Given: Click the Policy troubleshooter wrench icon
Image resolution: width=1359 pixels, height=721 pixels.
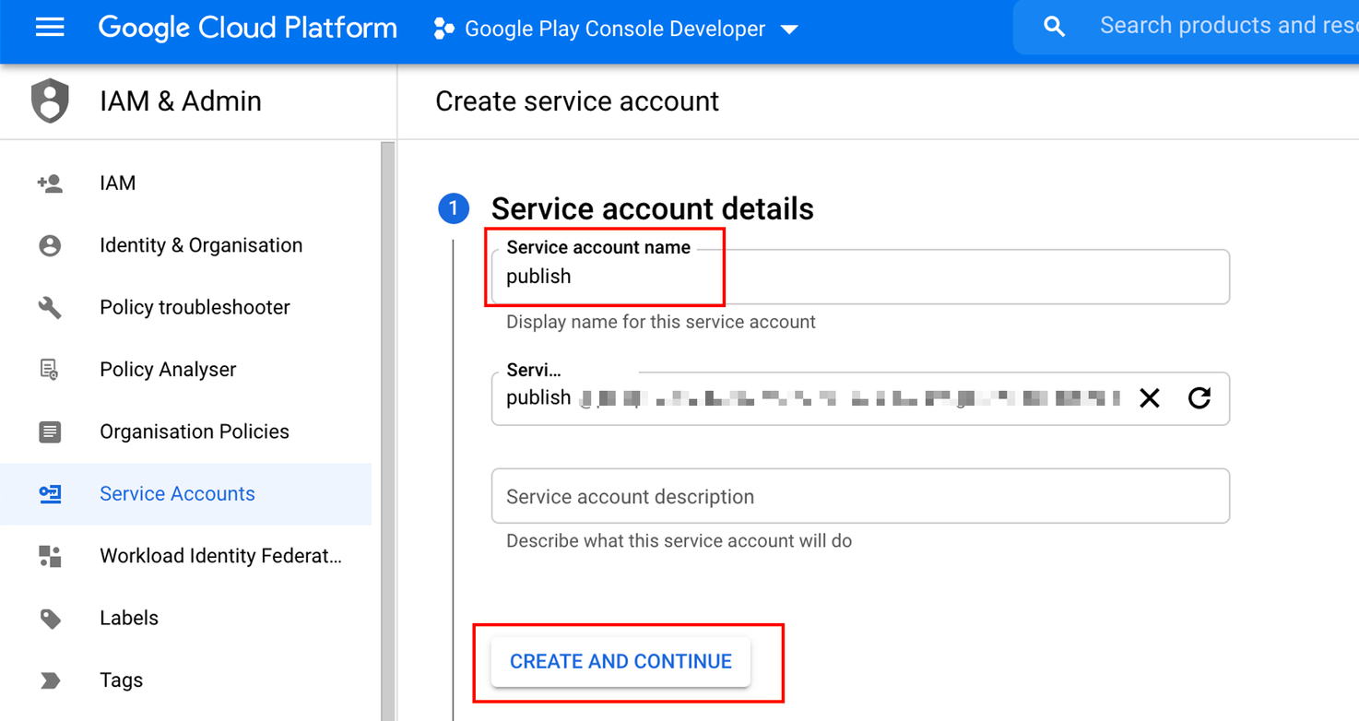Looking at the screenshot, I should (x=50, y=307).
